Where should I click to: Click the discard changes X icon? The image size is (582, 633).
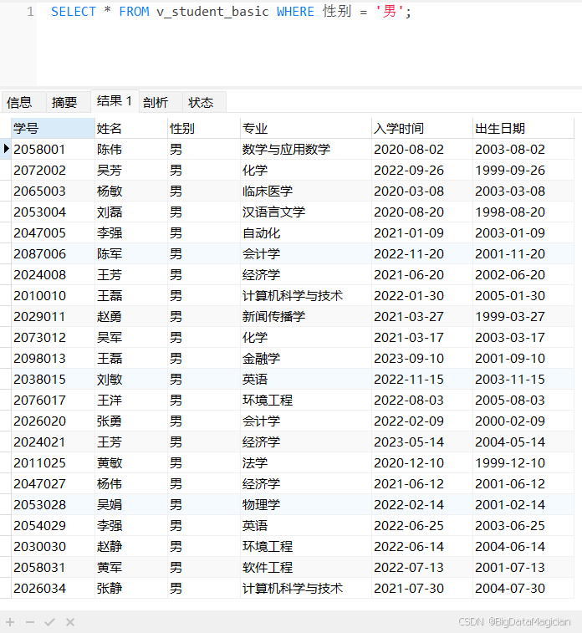[x=70, y=622]
